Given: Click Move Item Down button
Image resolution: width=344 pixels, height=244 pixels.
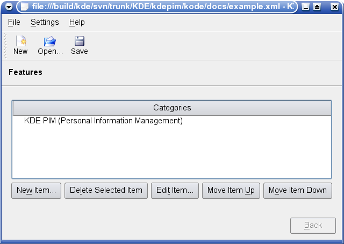Looking at the screenshot, I should 298,190.
